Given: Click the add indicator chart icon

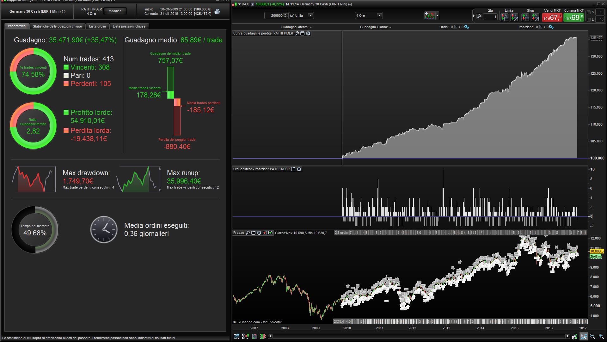Looking at the screenshot, I should pyautogui.click(x=430, y=16).
